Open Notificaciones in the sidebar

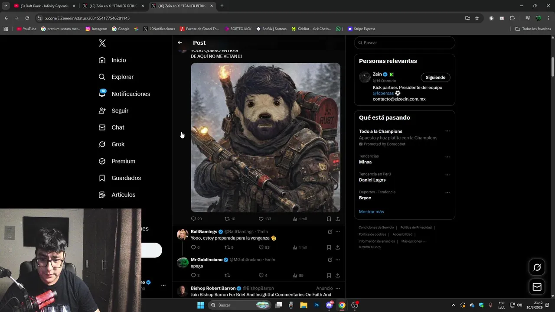(124, 94)
